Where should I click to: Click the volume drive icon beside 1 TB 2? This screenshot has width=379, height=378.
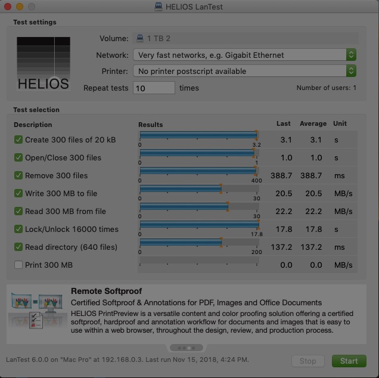click(x=140, y=38)
